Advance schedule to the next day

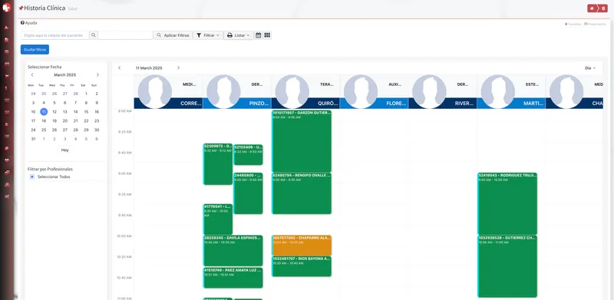pos(178,68)
